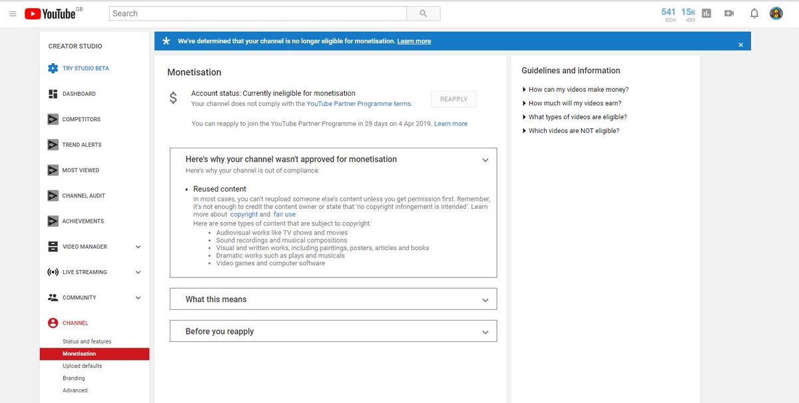Open Channel Audit menu item
799x403 pixels.
(x=84, y=196)
